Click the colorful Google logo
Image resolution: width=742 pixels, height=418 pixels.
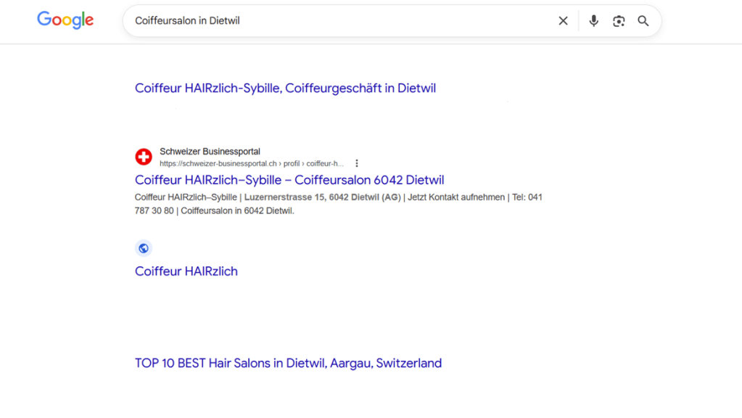(65, 20)
